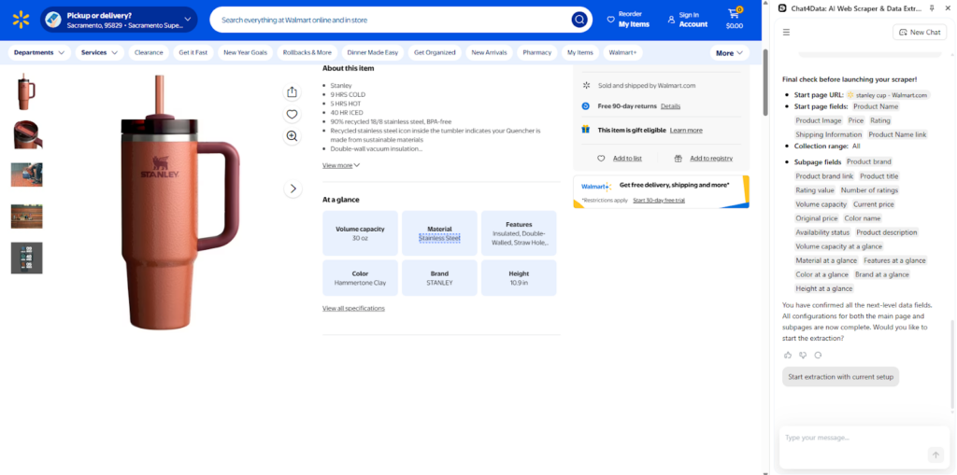957x475 pixels.
Task: Click the thumbs up feedback icon
Action: (787, 355)
